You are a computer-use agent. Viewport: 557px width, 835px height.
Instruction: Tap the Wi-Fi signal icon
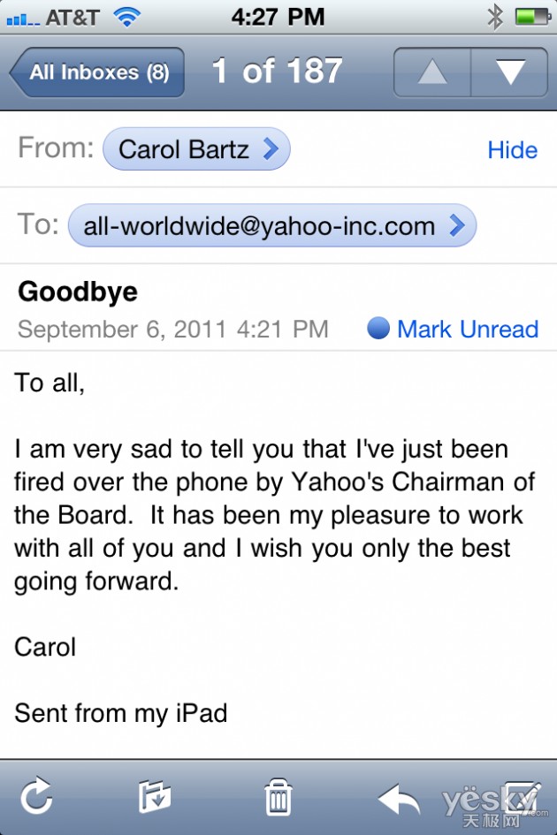tap(126, 18)
